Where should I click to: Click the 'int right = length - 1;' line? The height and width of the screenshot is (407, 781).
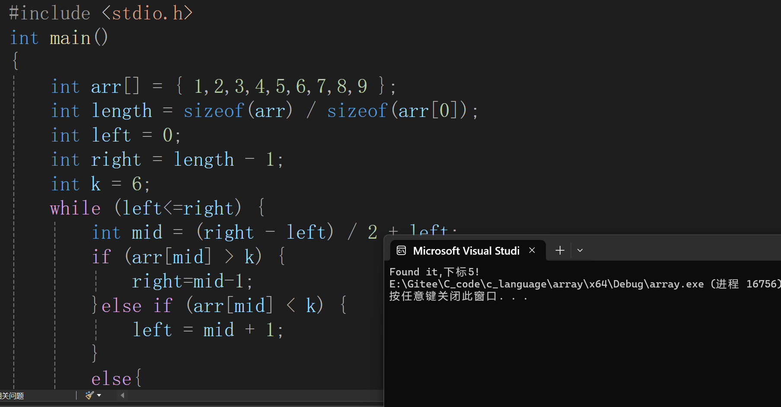pos(167,160)
